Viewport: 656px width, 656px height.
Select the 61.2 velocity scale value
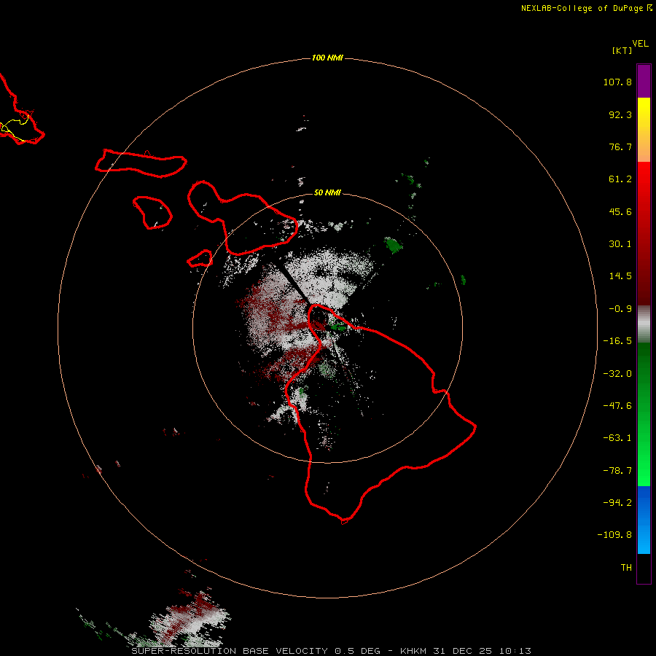point(620,179)
